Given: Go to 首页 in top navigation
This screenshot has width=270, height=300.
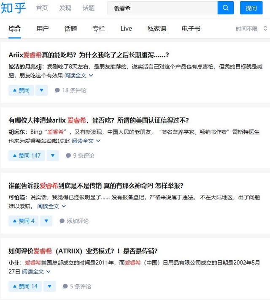Looking at the screenshot, I should point(42,8).
